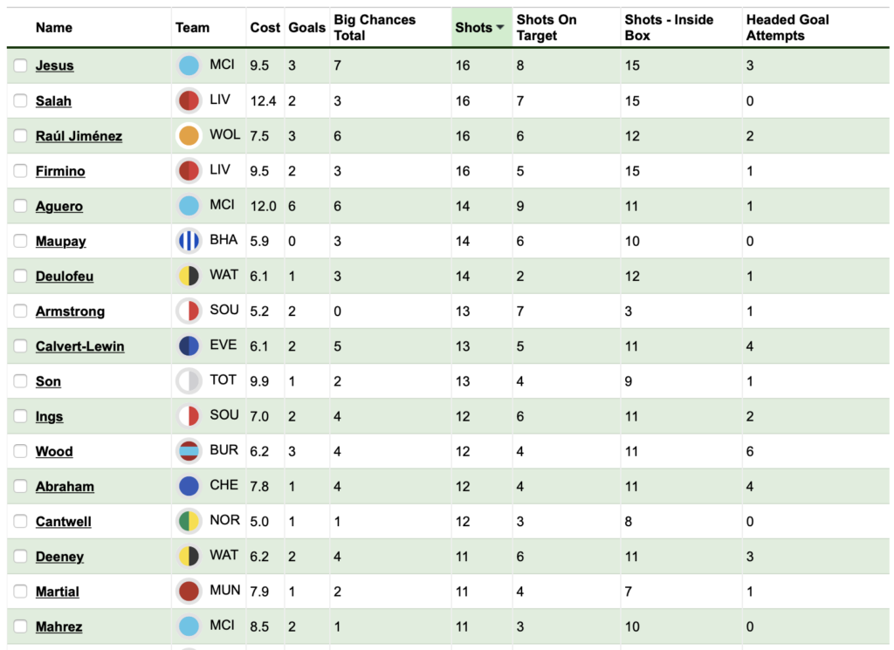Check the box beside Ings
The width and height of the screenshot is (894, 650).
pos(21,416)
